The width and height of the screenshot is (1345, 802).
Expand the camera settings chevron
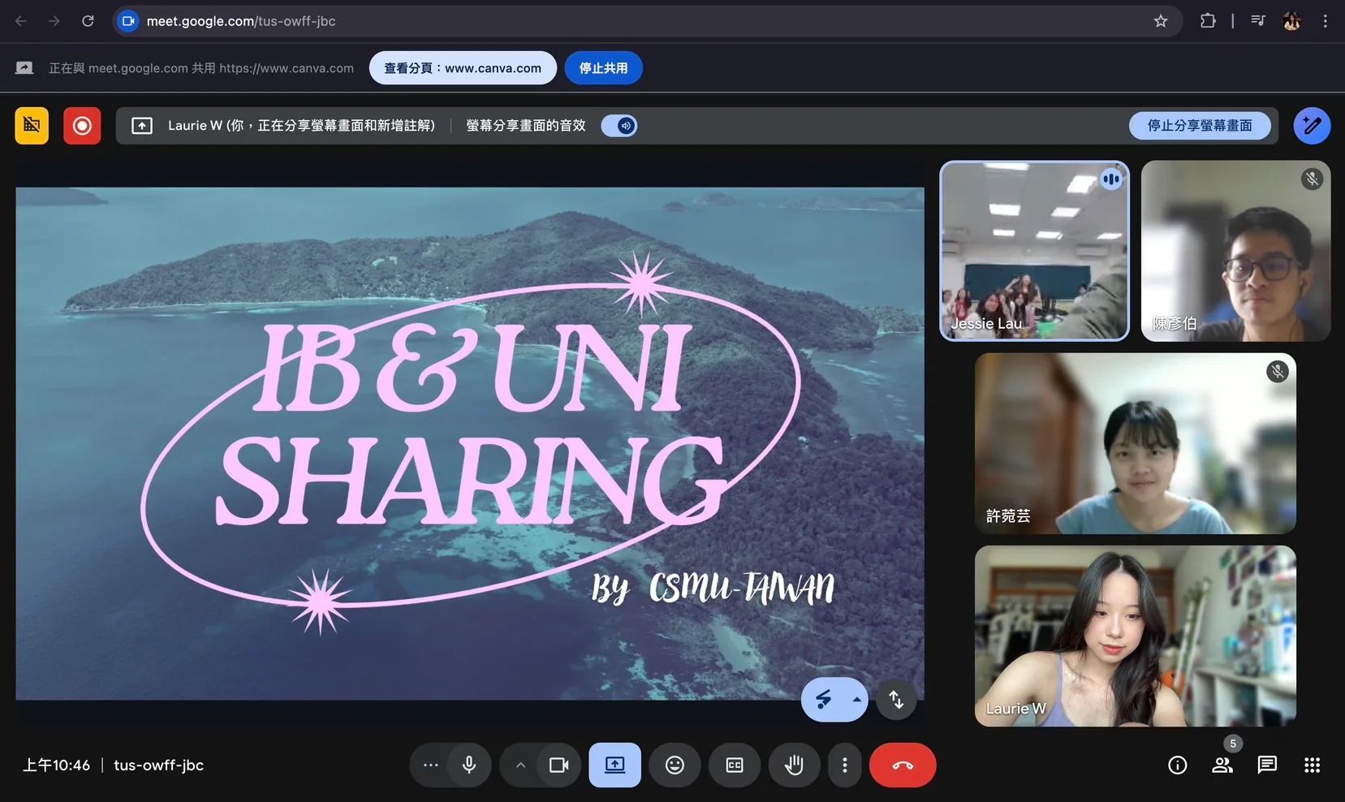click(x=520, y=765)
